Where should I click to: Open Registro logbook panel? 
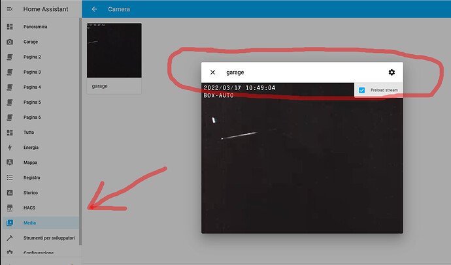coord(41,178)
